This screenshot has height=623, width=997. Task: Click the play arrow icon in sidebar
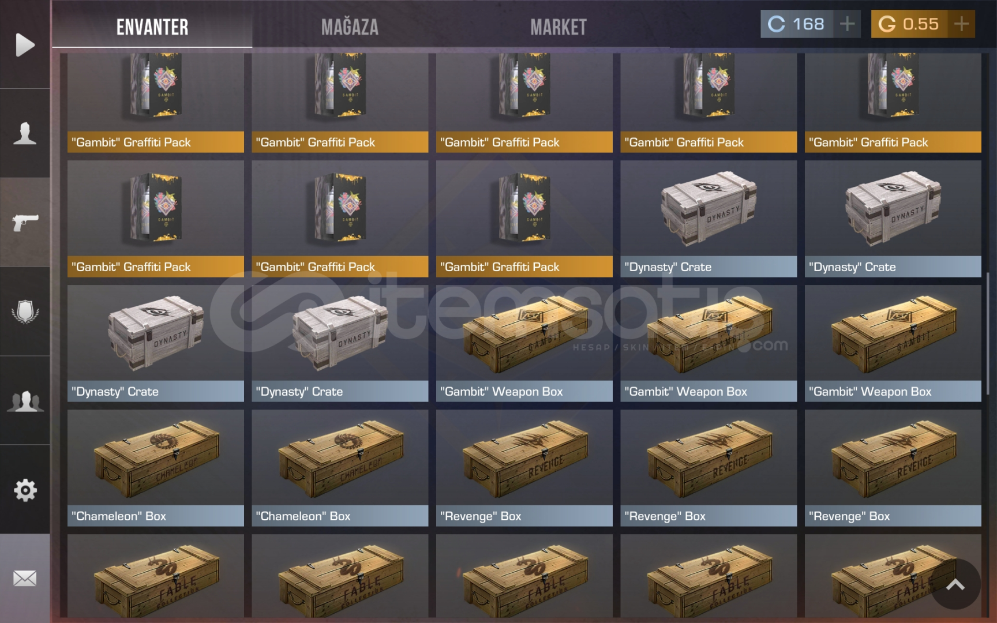(25, 45)
